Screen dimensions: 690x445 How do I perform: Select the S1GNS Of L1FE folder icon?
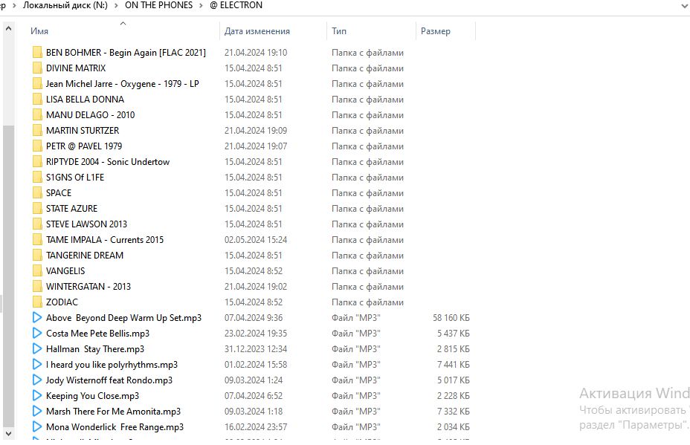pyautogui.click(x=37, y=178)
